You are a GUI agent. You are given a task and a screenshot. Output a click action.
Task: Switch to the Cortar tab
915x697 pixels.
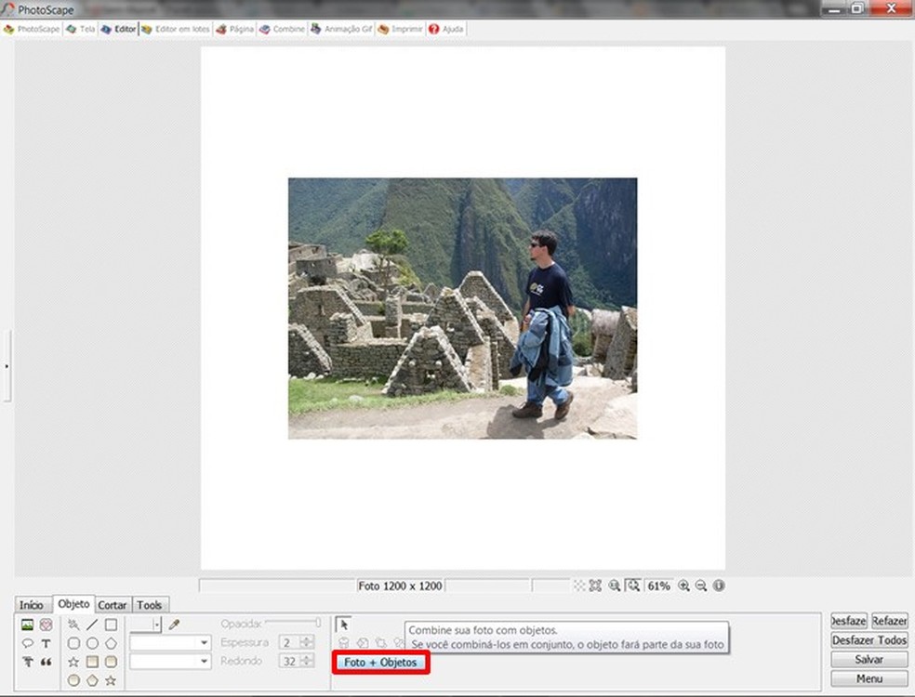coord(113,605)
